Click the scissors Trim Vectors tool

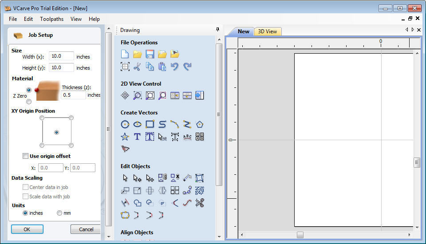[x=200, y=203]
